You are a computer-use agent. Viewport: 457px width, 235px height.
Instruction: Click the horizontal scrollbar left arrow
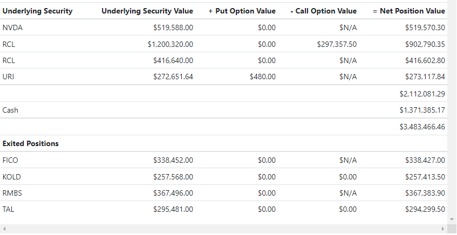coord(4,229)
